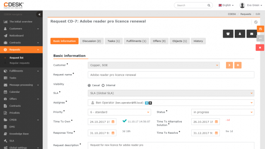Viewport: 265px width, 149px height.
Task: Click the single user dark button
Action: 240,34
